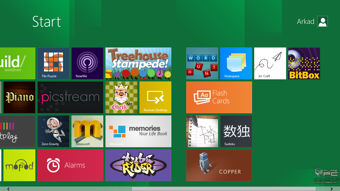Launch the BitBox app tile

304,63
